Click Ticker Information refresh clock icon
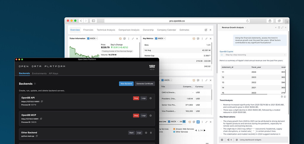The image size is (304, 144). coord(120,39)
